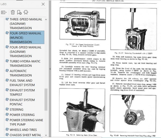Collapse the side panel using divider arrow
Viewport: 161px width, 138px height.
point(50,69)
